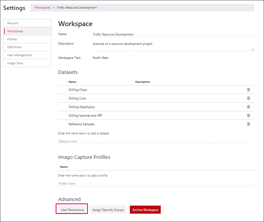The image size is (264, 222).
Task: Select Drilling Spectral and XRF dataset name
Action: pos(85,116)
